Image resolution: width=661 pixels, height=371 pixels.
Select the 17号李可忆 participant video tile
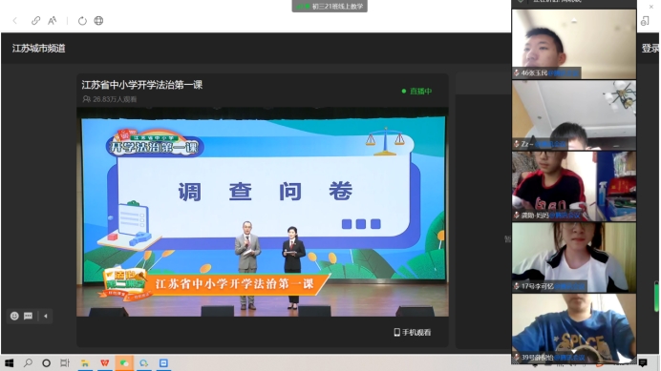pyautogui.click(x=574, y=258)
